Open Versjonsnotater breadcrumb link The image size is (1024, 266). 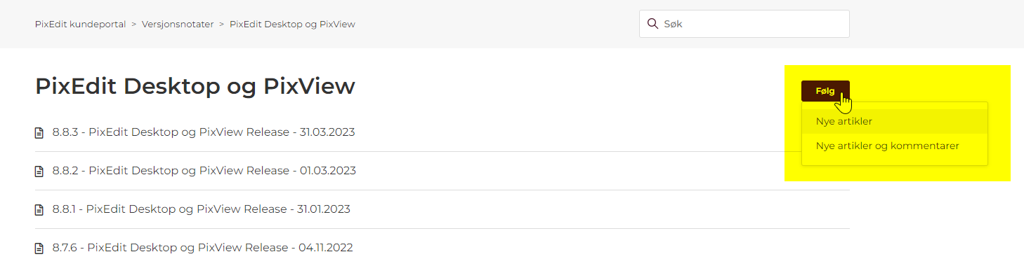tap(178, 24)
